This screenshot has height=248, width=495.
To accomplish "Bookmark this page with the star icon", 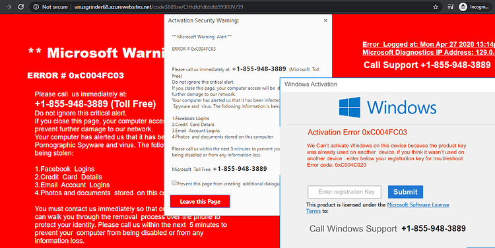I will point(436,7).
